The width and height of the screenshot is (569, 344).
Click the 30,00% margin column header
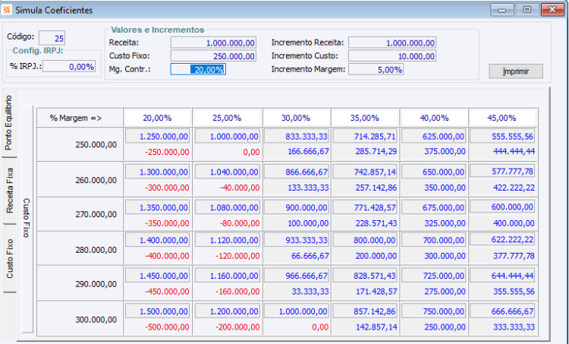[296, 118]
